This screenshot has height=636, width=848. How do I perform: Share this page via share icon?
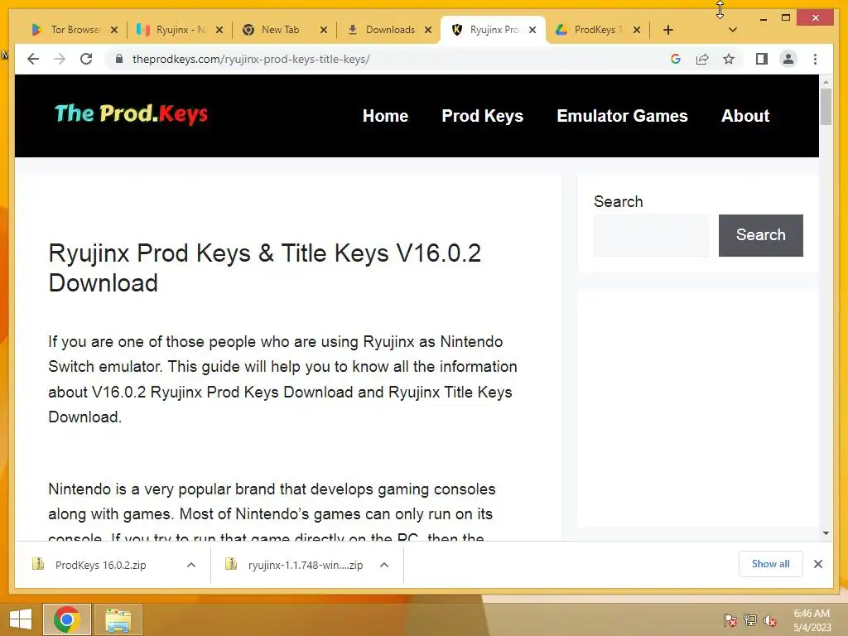pyautogui.click(x=702, y=59)
